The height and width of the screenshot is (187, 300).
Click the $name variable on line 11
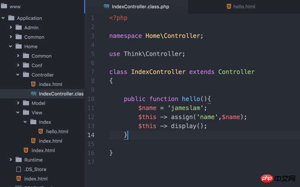pyautogui.click(x=147, y=108)
